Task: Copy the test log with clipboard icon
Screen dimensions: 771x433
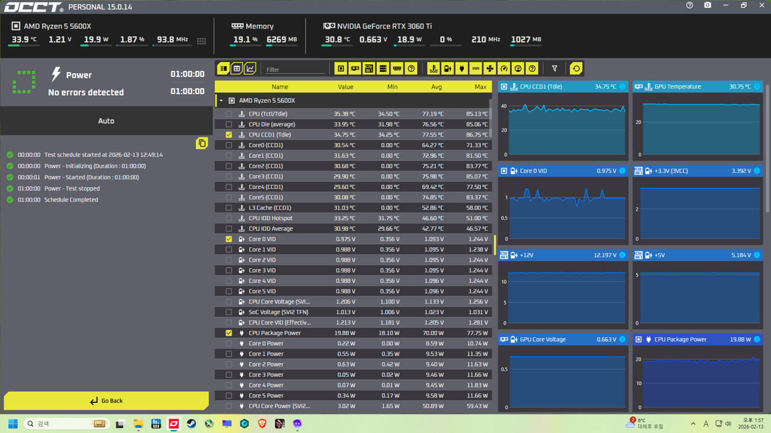Action: [x=202, y=143]
